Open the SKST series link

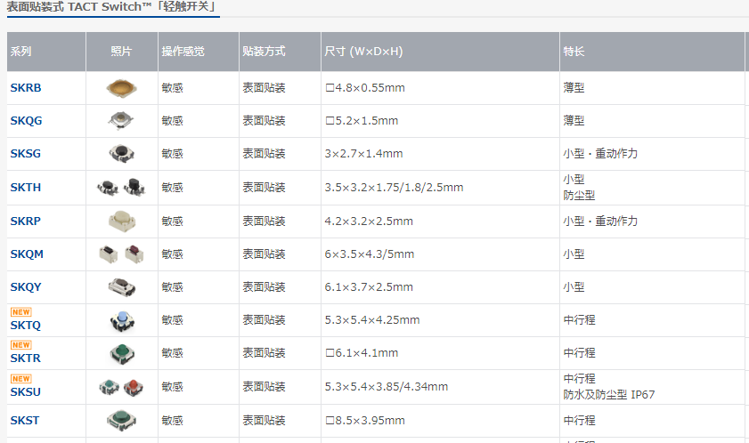pos(25,421)
